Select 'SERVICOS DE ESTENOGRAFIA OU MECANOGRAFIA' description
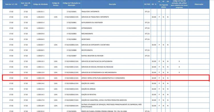The height and width of the screenshot is (112, 214). [x=99, y=72]
